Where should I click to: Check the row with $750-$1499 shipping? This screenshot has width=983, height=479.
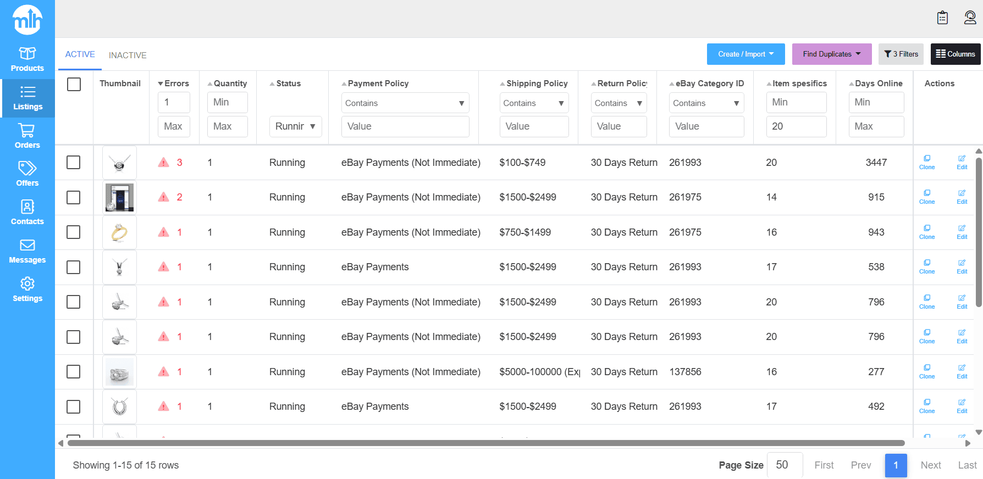pyautogui.click(x=73, y=232)
